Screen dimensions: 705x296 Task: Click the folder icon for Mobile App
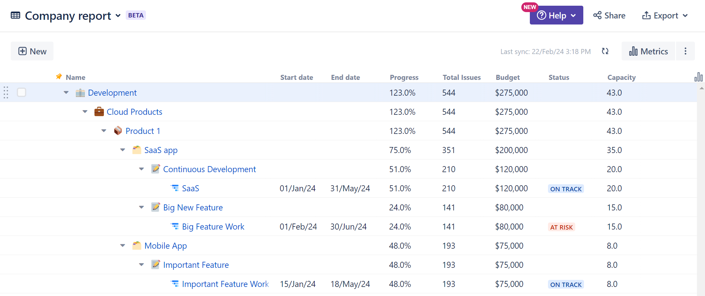[x=136, y=246]
